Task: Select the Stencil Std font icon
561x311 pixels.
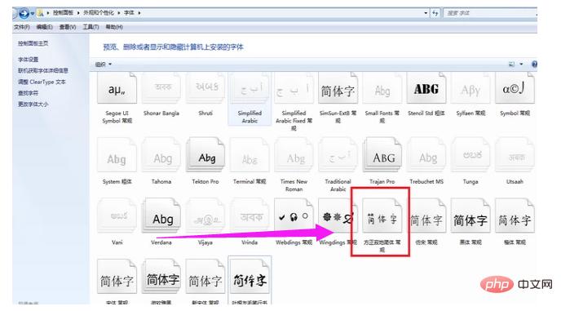Action: click(x=426, y=89)
